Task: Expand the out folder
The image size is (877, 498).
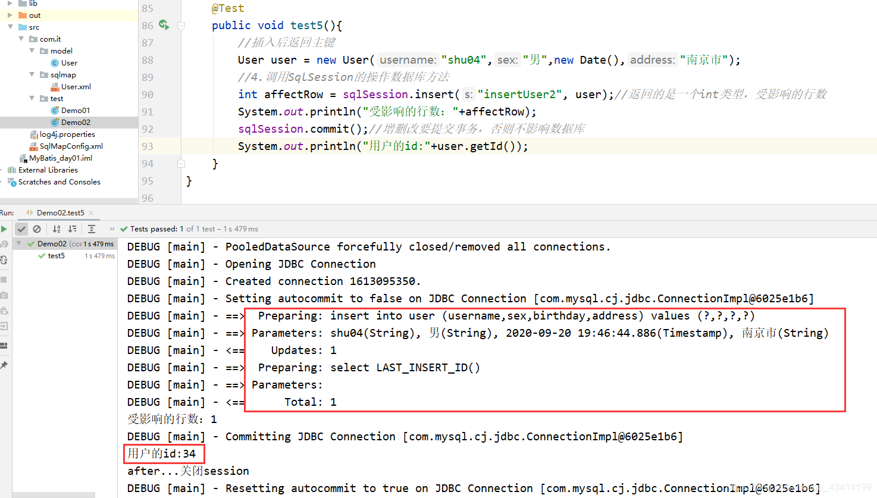Action: tap(10, 15)
